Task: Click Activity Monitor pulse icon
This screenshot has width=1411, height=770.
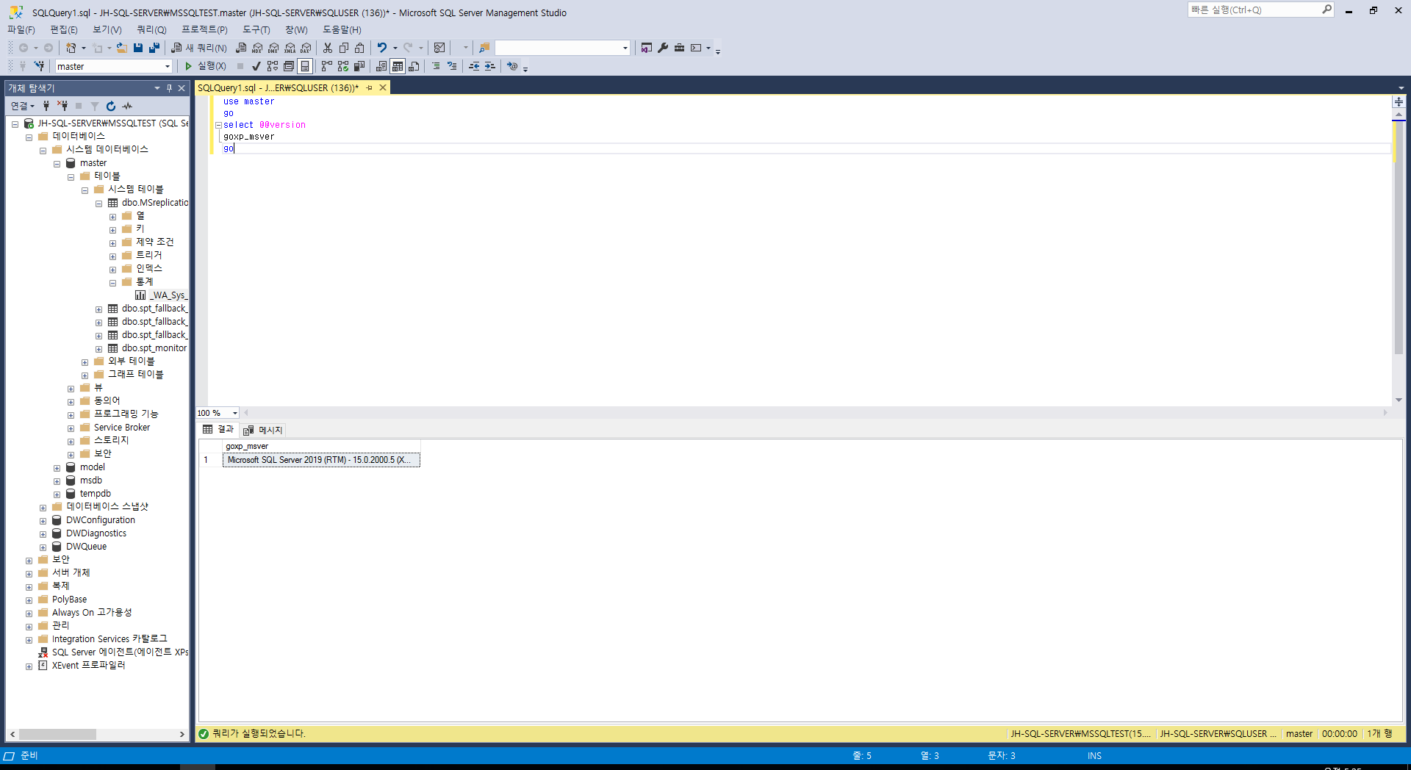Action: [127, 106]
